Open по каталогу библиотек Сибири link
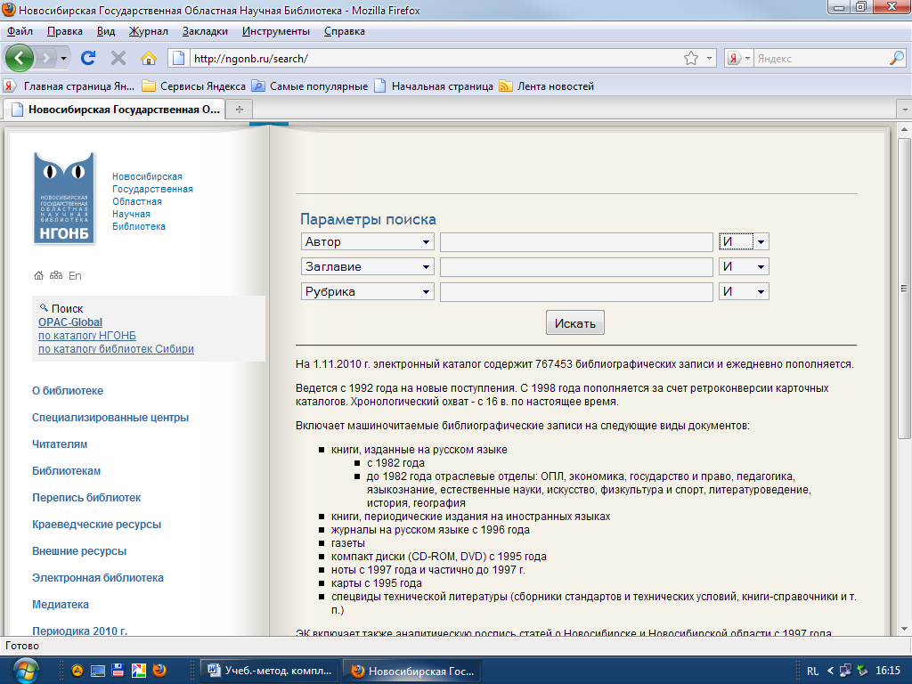The height and width of the screenshot is (684, 912). [117, 349]
